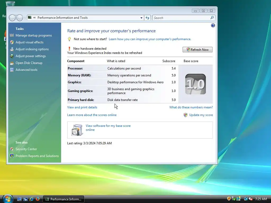Focus the Search input field
Viewport: 271px width, 203px height.
pyautogui.click(x=182, y=18)
